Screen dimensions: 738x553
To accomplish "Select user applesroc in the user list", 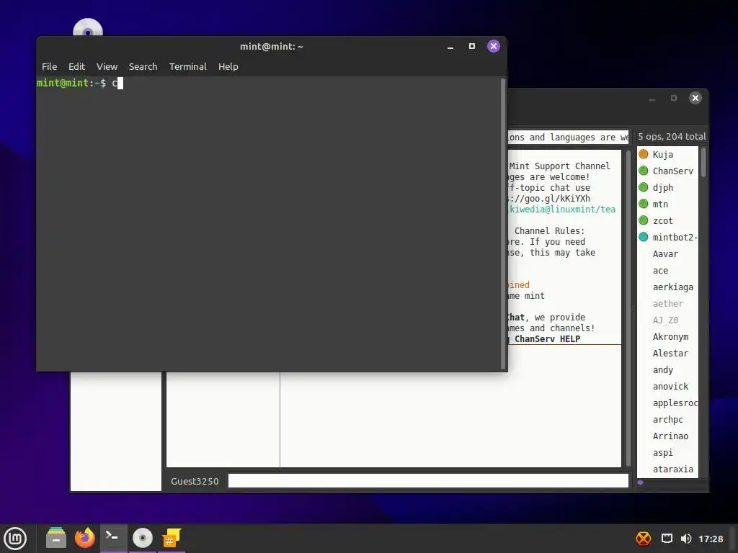I will click(667, 403).
